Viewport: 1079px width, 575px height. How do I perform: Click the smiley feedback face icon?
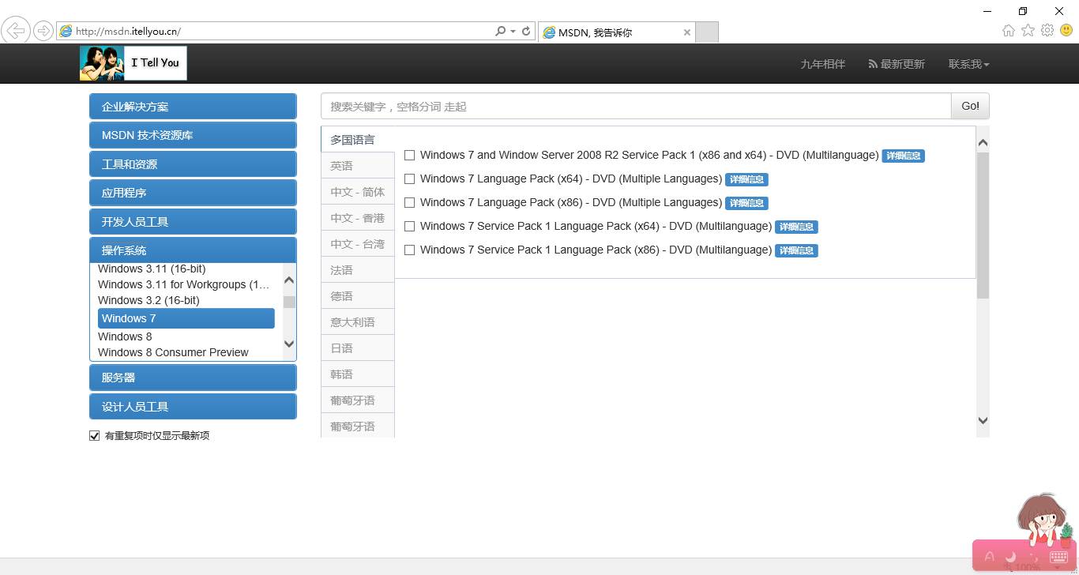point(1066,31)
